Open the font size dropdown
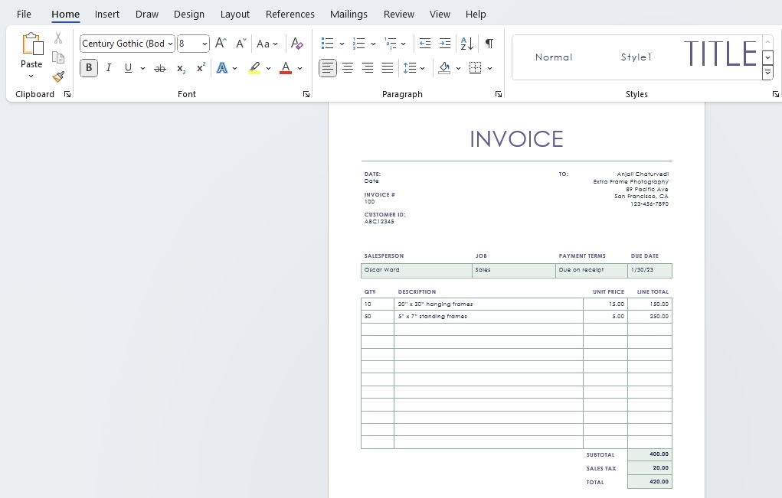This screenshot has height=498, width=782. click(x=204, y=44)
